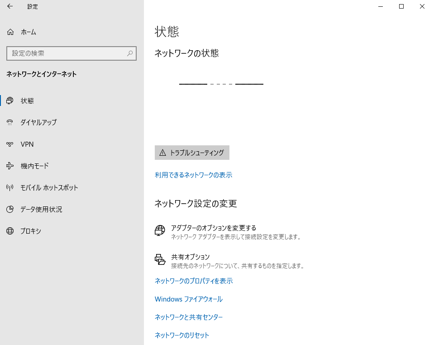
Task: Open the VPN settings section
Action: (71, 144)
